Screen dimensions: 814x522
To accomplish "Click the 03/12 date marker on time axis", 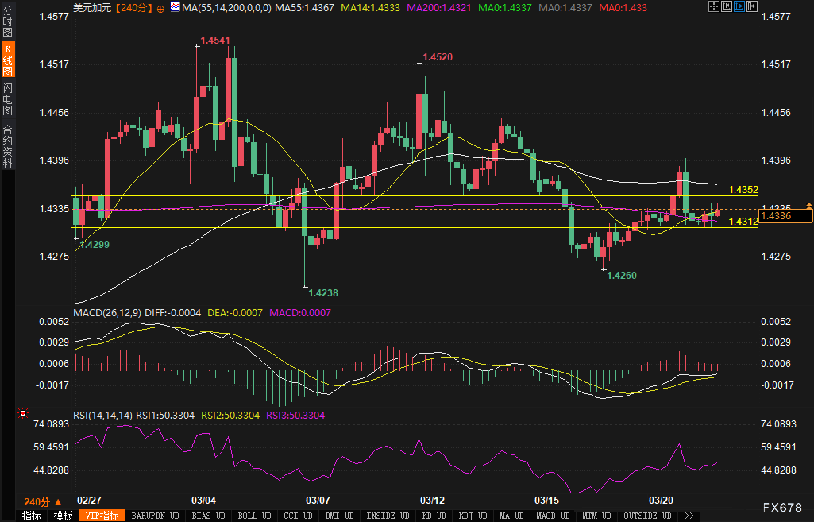I will (432, 500).
